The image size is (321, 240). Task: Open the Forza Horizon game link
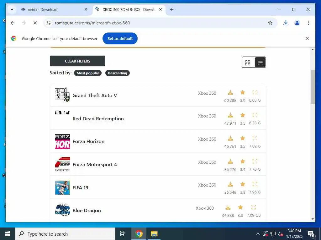88,142
